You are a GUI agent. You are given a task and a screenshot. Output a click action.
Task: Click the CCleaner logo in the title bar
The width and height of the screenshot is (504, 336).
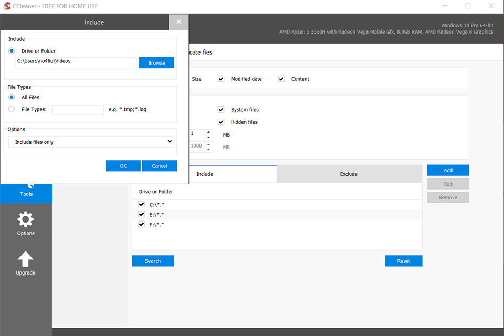6,6
